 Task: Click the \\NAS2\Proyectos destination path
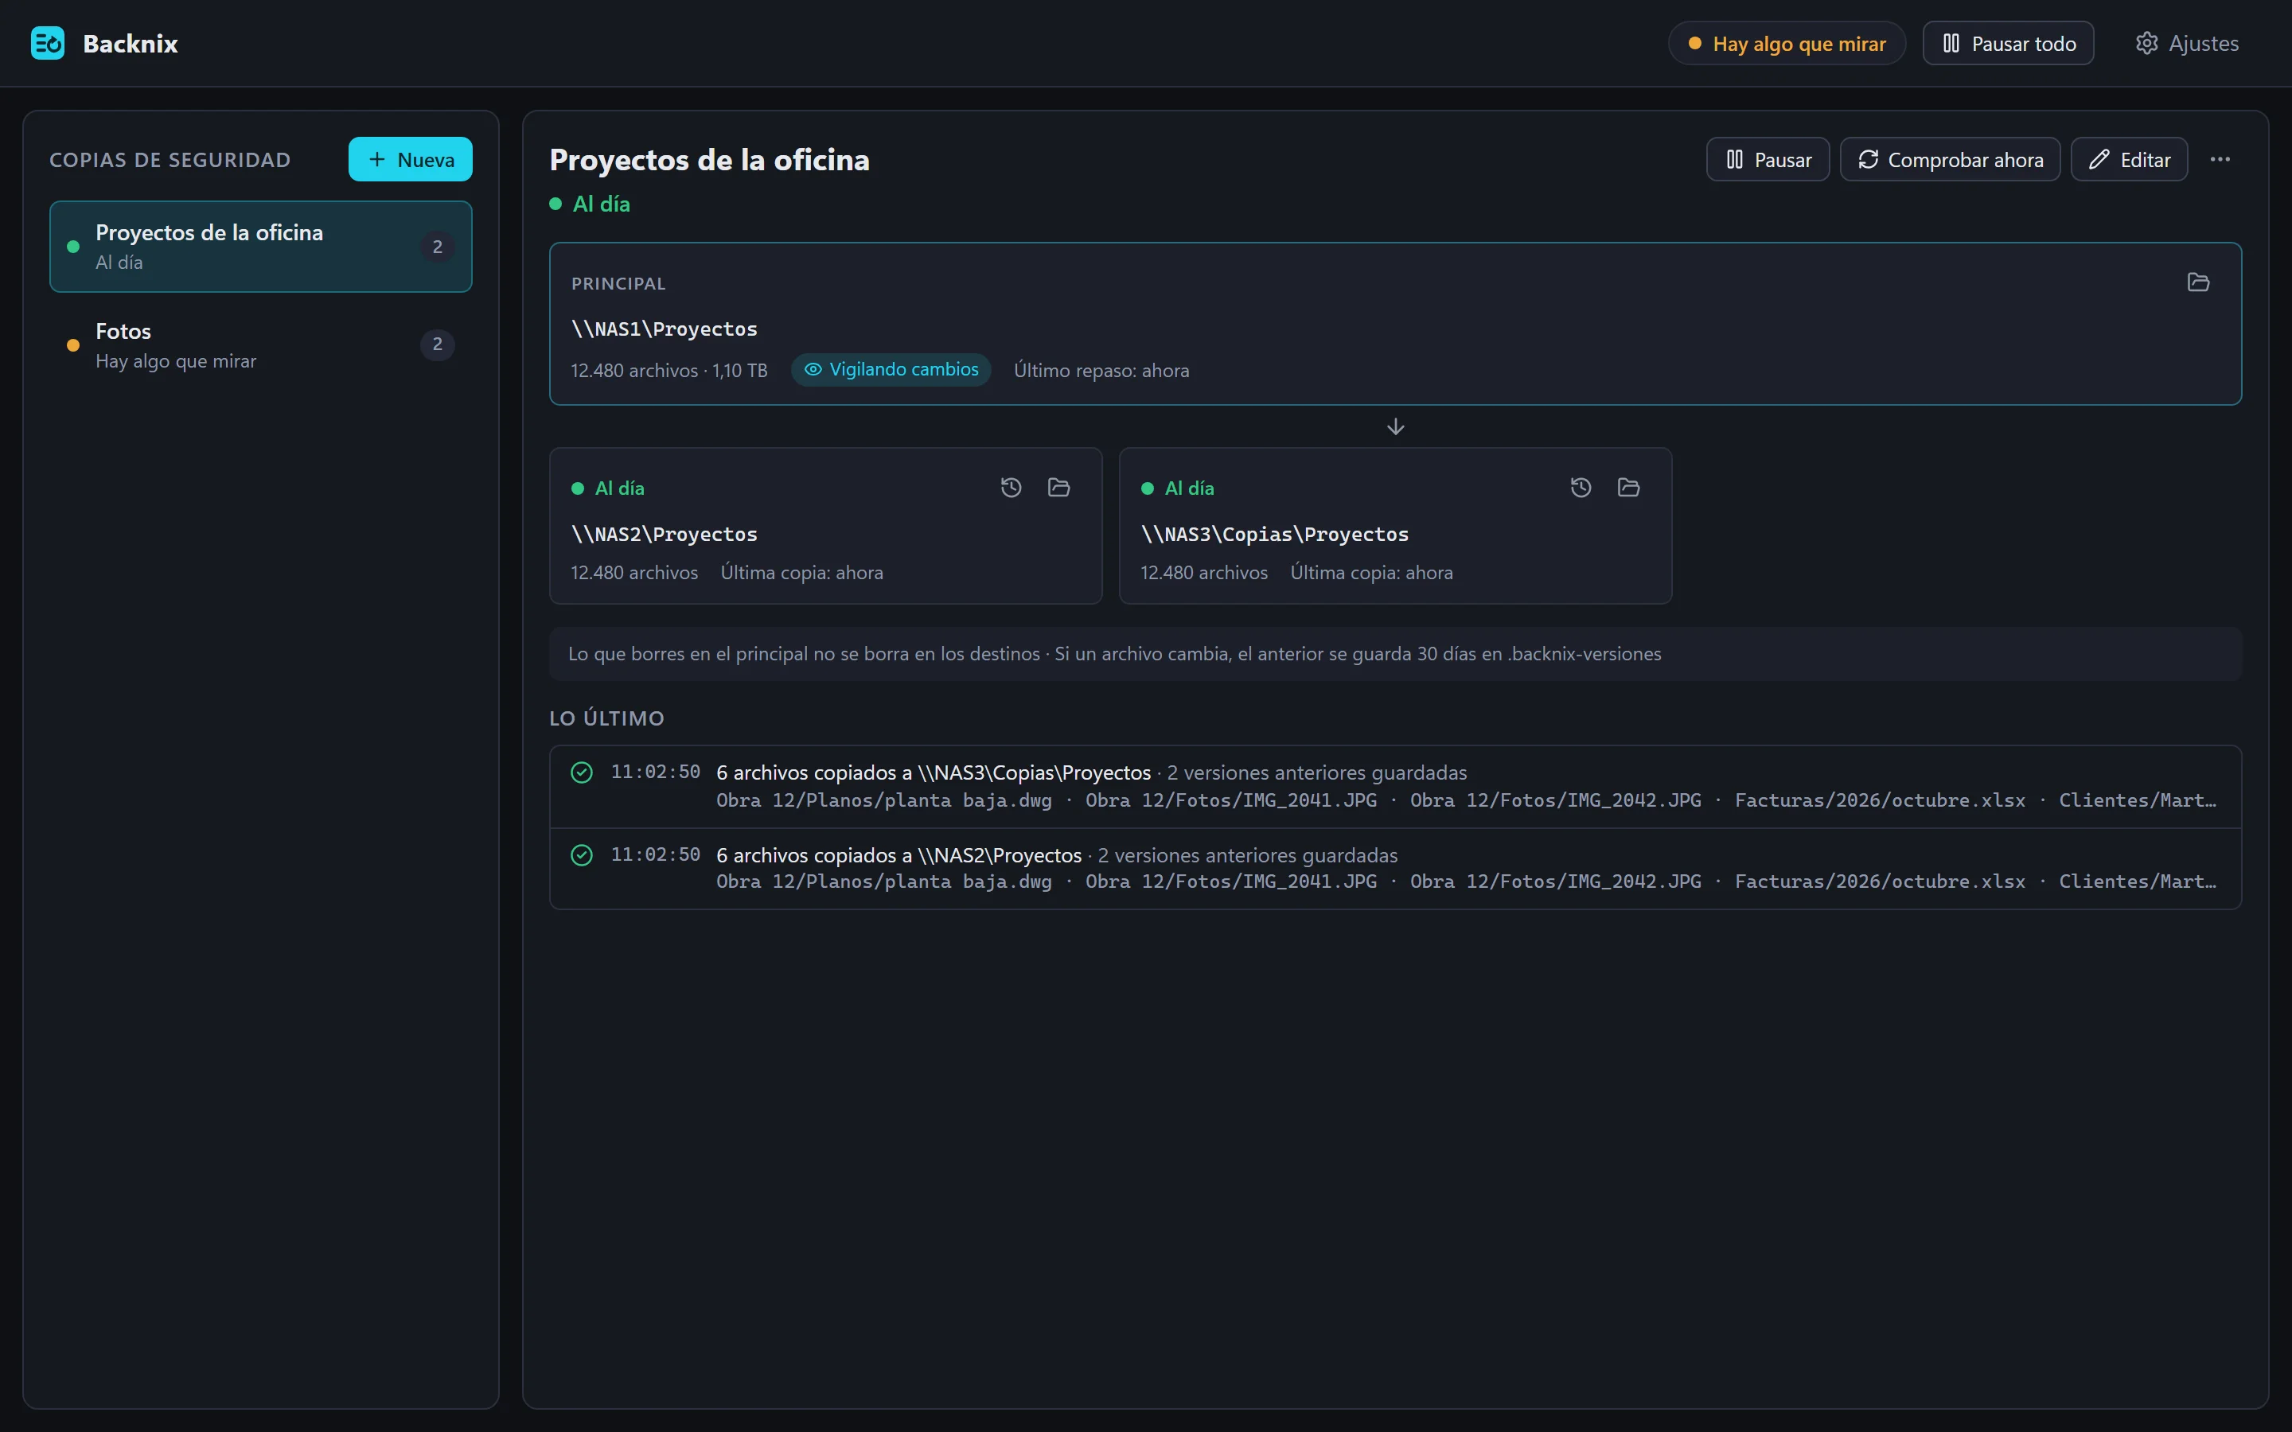click(664, 534)
